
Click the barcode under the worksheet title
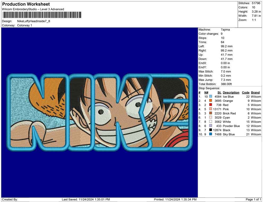[42, 15]
